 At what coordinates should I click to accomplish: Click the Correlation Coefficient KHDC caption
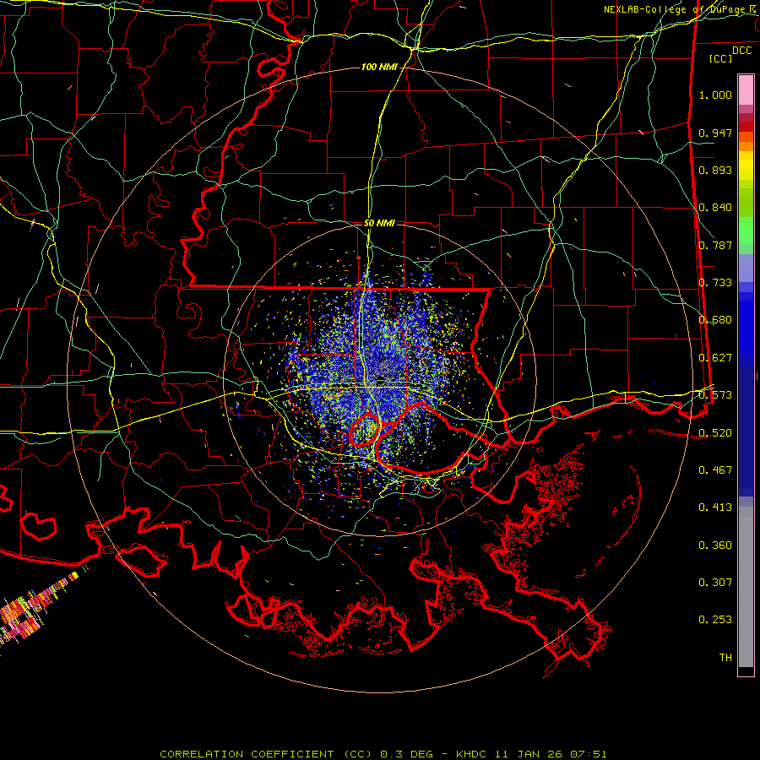(x=383, y=754)
